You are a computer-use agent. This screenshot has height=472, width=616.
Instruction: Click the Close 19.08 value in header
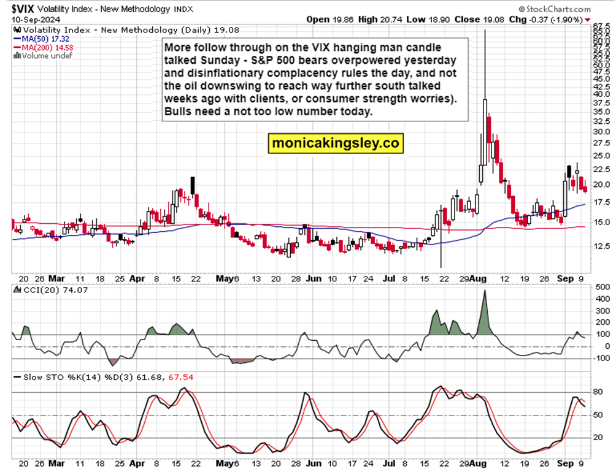click(479, 20)
